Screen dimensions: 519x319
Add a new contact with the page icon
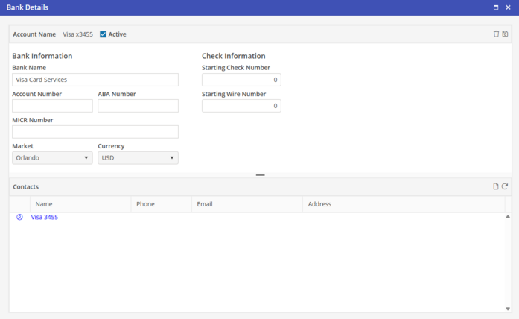pos(496,186)
